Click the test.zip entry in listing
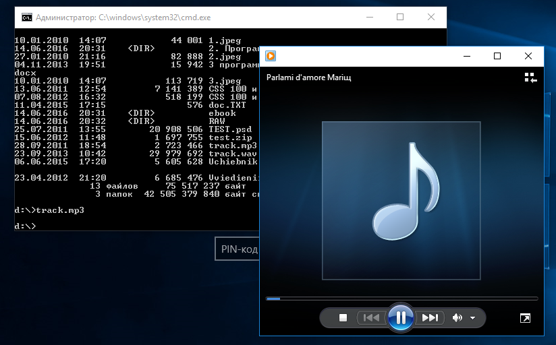This screenshot has height=345, width=556. (x=230, y=137)
